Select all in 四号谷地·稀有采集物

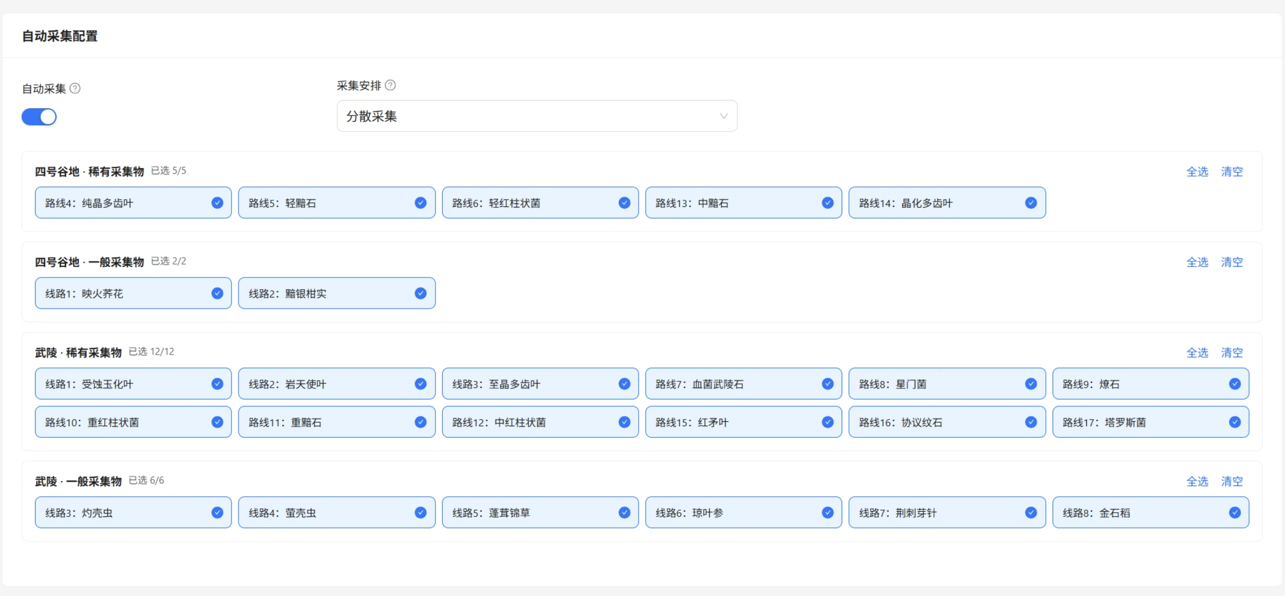[x=1197, y=171]
